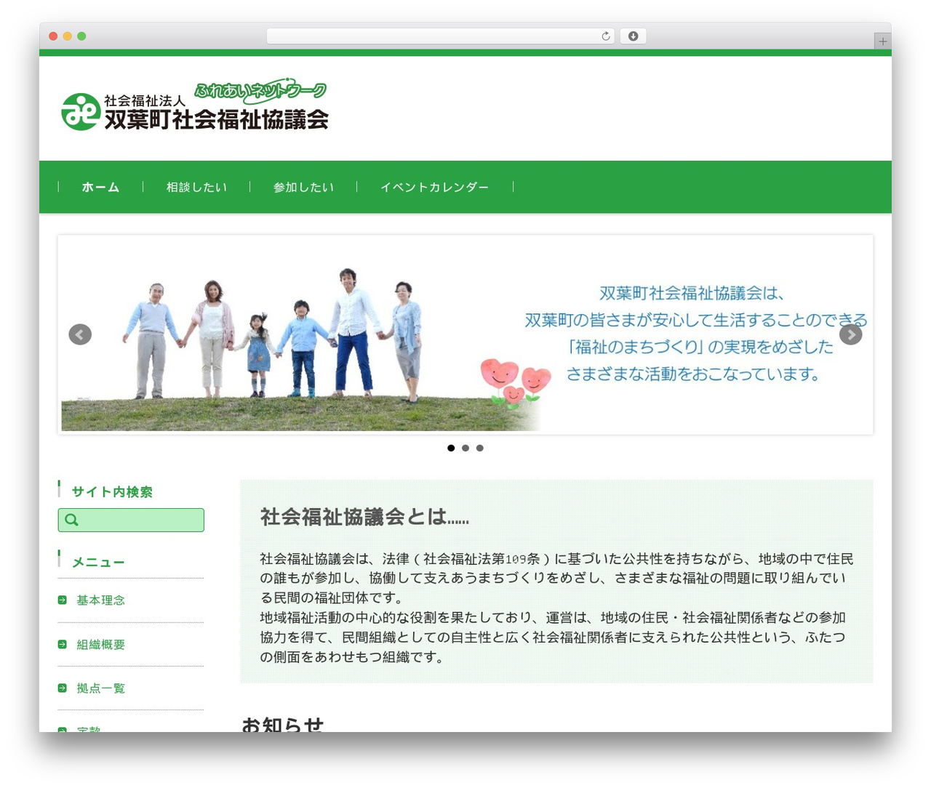Open the 基本理念 sidebar link

pyautogui.click(x=101, y=600)
